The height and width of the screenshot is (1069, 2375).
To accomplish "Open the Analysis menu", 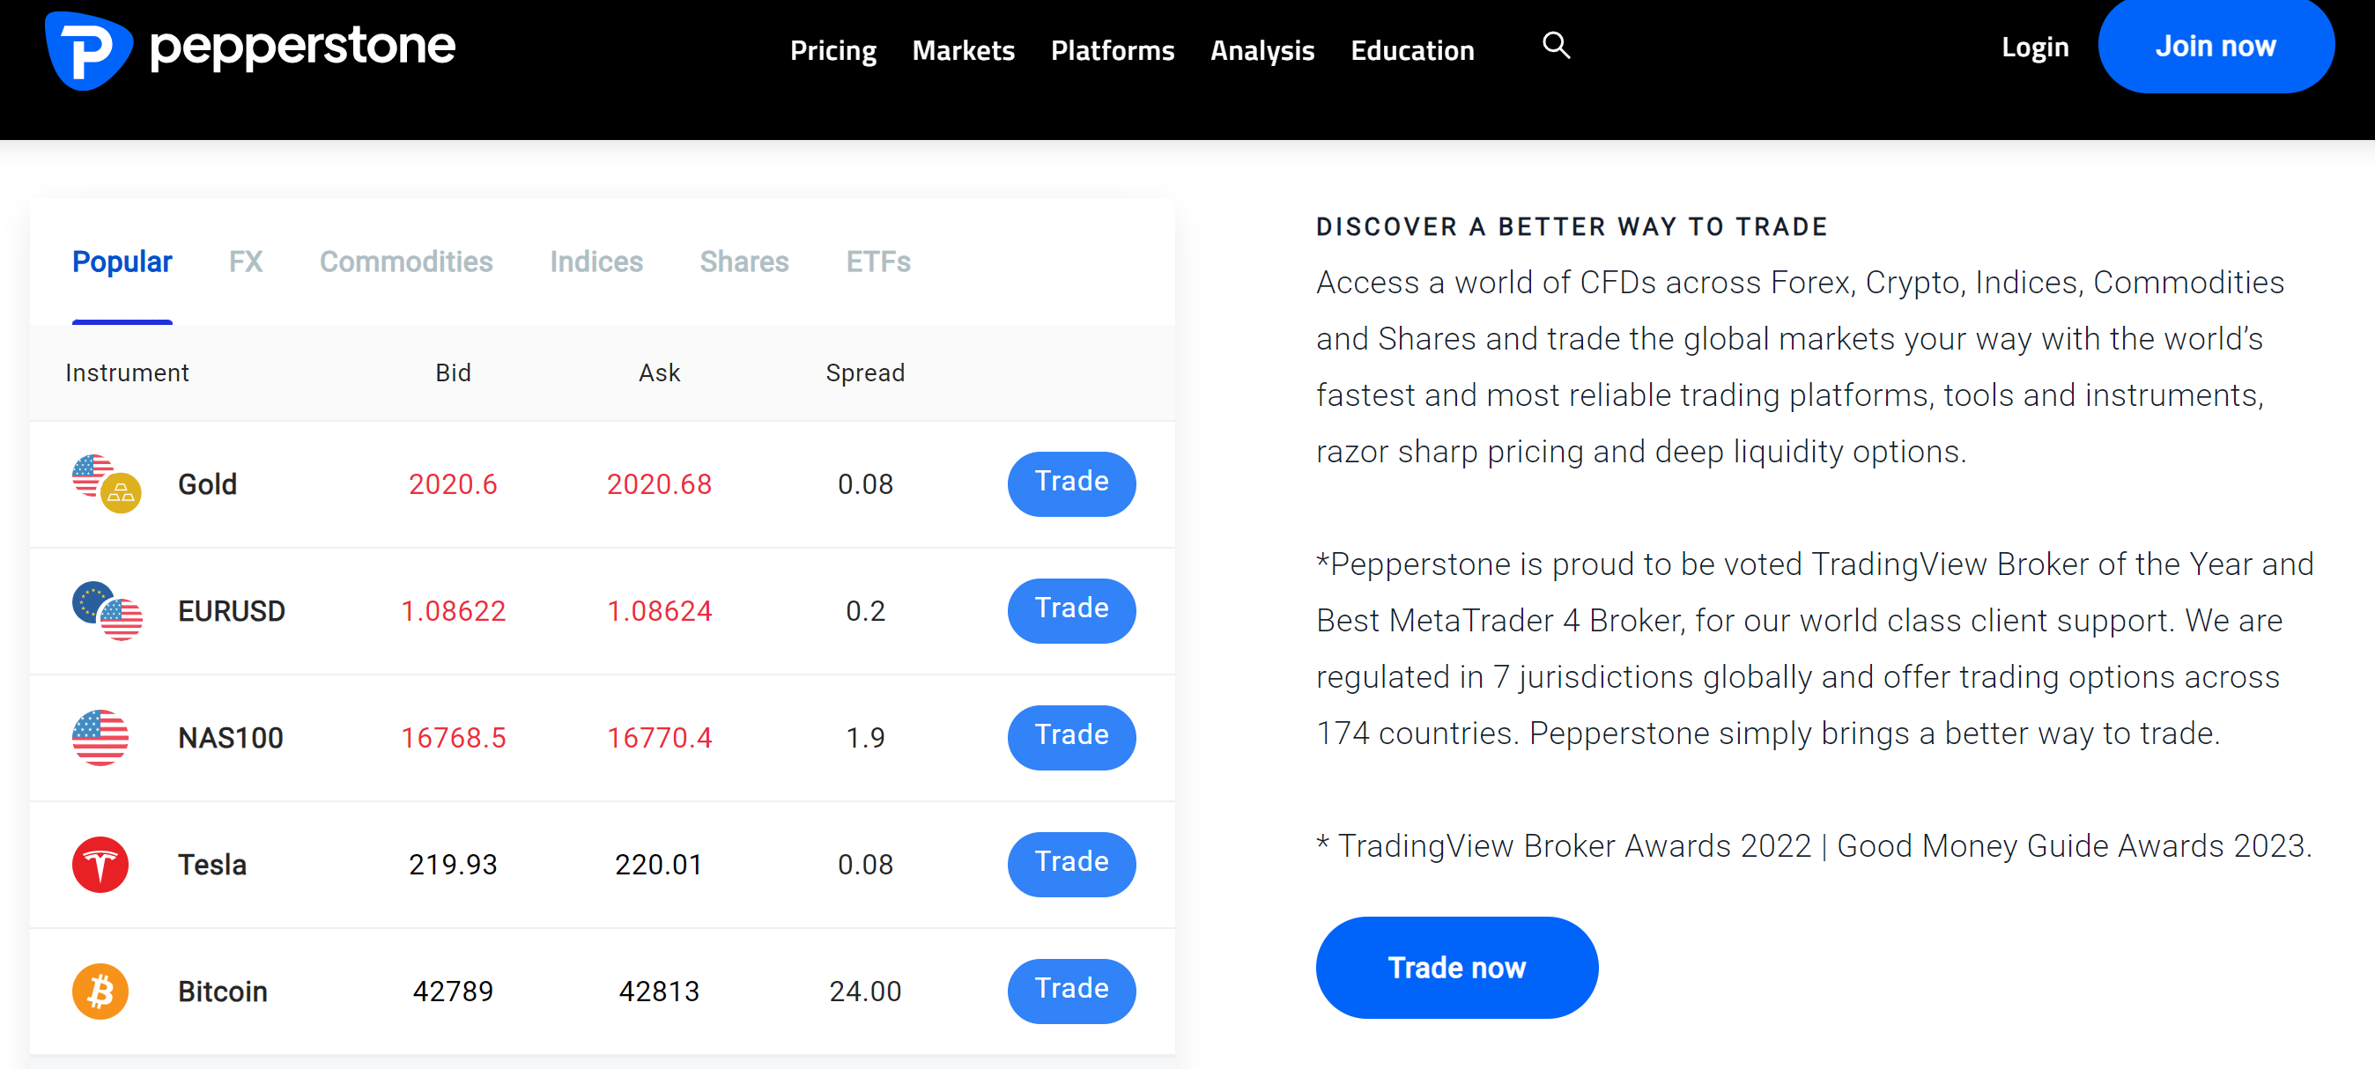I will pyautogui.click(x=1261, y=51).
